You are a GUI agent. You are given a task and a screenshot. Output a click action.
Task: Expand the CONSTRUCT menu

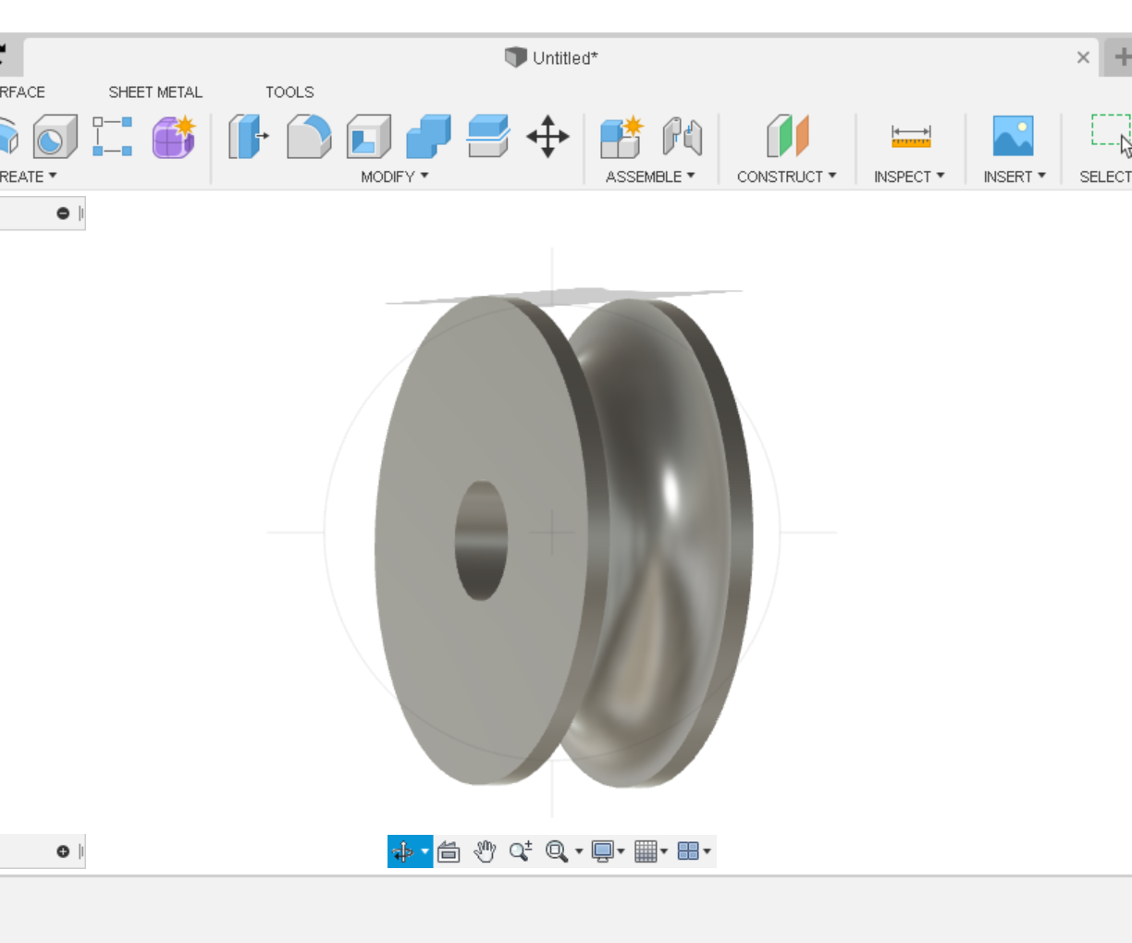786,176
